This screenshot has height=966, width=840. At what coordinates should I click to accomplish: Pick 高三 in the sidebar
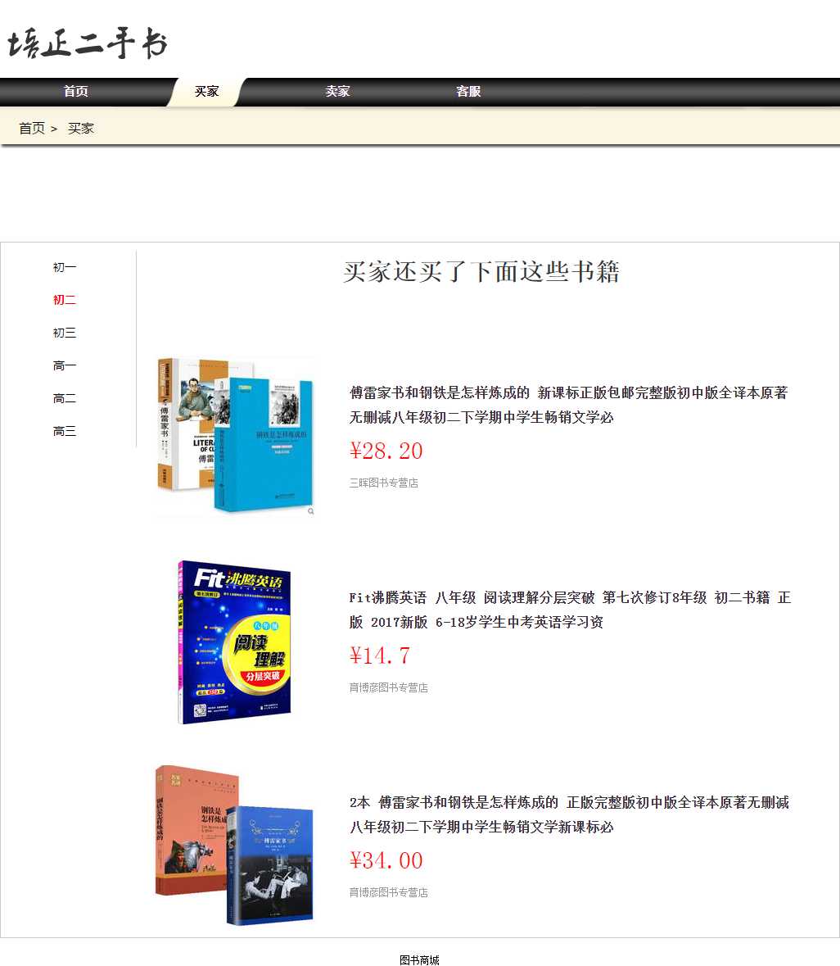coord(65,432)
